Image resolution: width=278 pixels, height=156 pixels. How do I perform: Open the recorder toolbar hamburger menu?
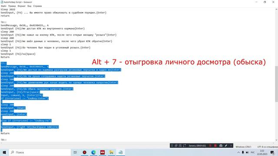click(172, 146)
